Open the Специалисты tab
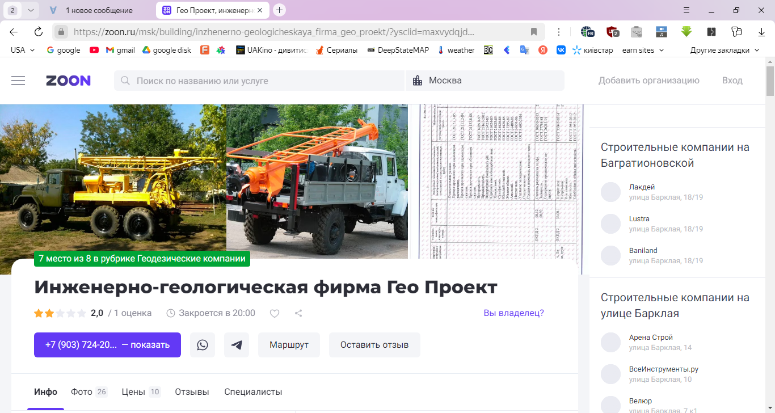 tap(253, 392)
